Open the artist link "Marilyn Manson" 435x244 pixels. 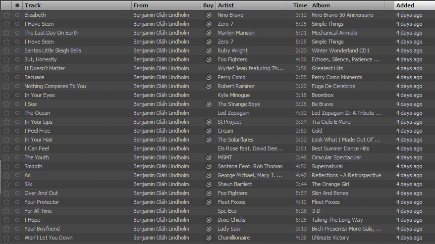point(236,33)
